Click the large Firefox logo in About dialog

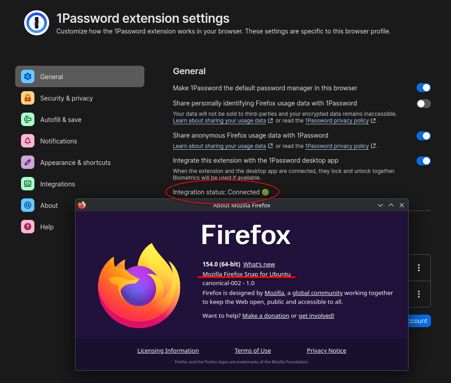pos(139,286)
